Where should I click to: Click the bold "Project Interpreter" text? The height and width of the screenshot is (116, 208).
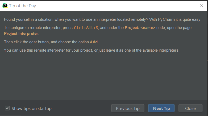21,34
